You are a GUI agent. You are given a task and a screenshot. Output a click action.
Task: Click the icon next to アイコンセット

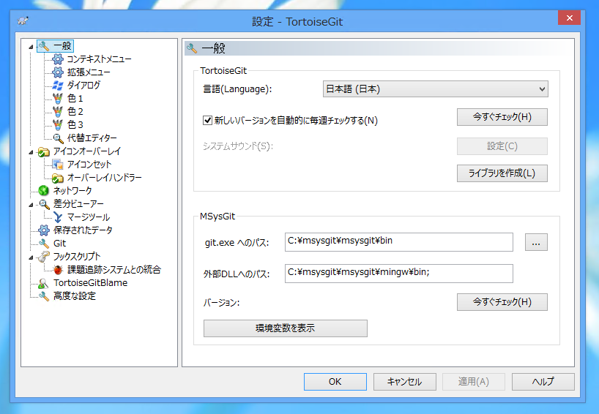pyautogui.click(x=58, y=165)
